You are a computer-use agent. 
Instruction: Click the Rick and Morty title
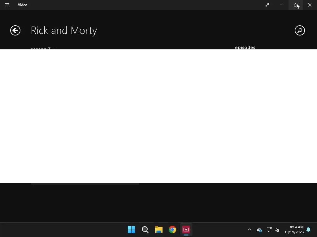[64, 31]
